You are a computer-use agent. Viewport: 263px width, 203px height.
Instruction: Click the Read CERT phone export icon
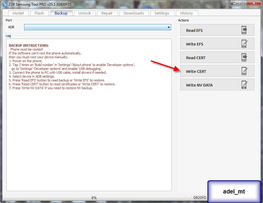244,57
